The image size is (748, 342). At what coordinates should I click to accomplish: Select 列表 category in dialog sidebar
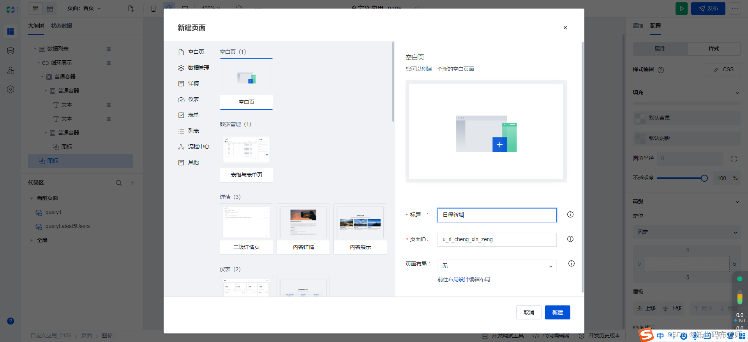[x=189, y=131]
